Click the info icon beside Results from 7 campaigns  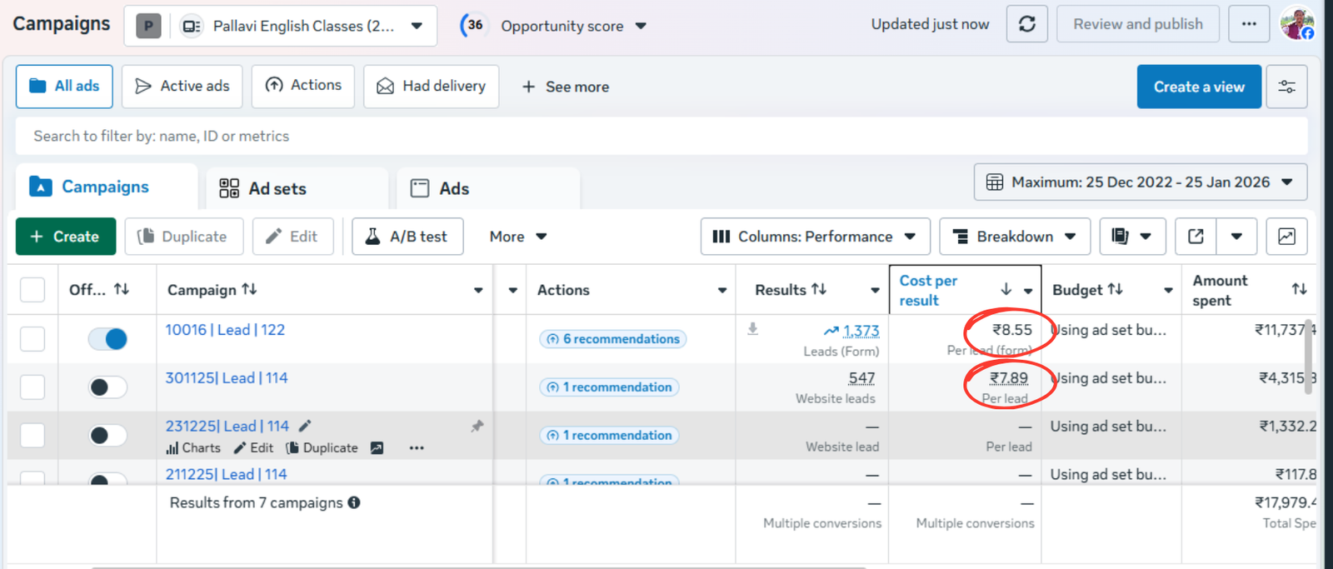coord(354,502)
